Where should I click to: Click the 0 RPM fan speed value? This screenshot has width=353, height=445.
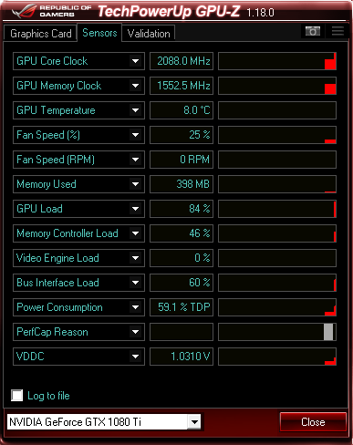tap(182, 160)
